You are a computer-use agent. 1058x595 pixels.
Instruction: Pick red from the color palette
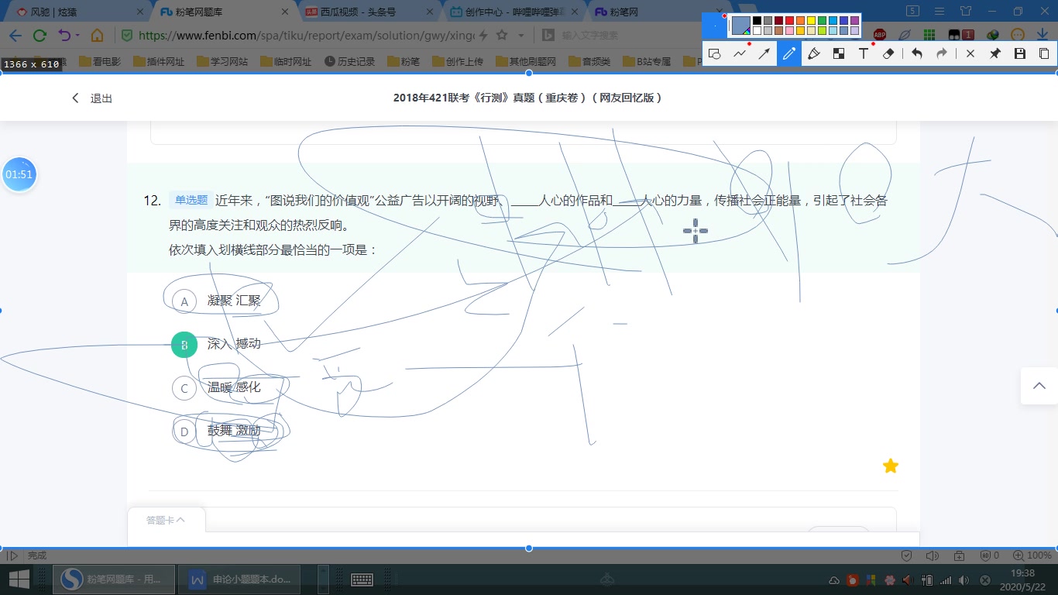click(788, 19)
